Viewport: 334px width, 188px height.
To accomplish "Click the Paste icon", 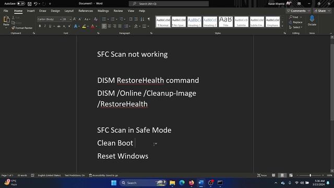I will pyautogui.click(x=6, y=20).
